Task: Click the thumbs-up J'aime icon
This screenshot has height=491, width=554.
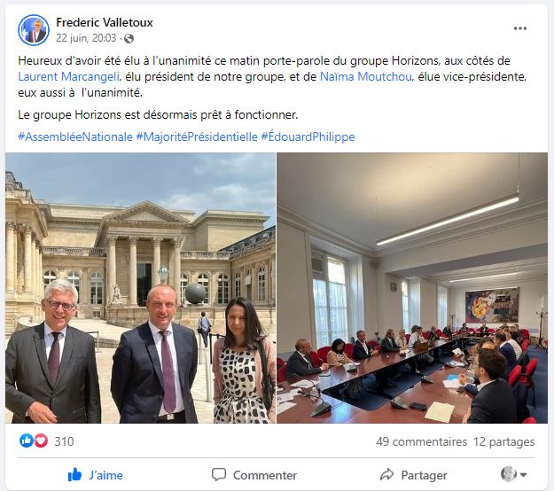Action: point(74,475)
